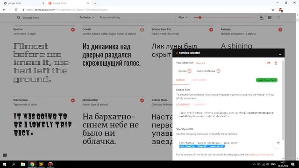Click the search magnifier icon
The height and width of the screenshot is (168, 299).
[19, 18]
